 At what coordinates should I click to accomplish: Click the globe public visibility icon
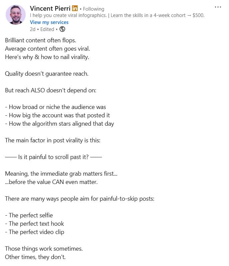point(62,29)
